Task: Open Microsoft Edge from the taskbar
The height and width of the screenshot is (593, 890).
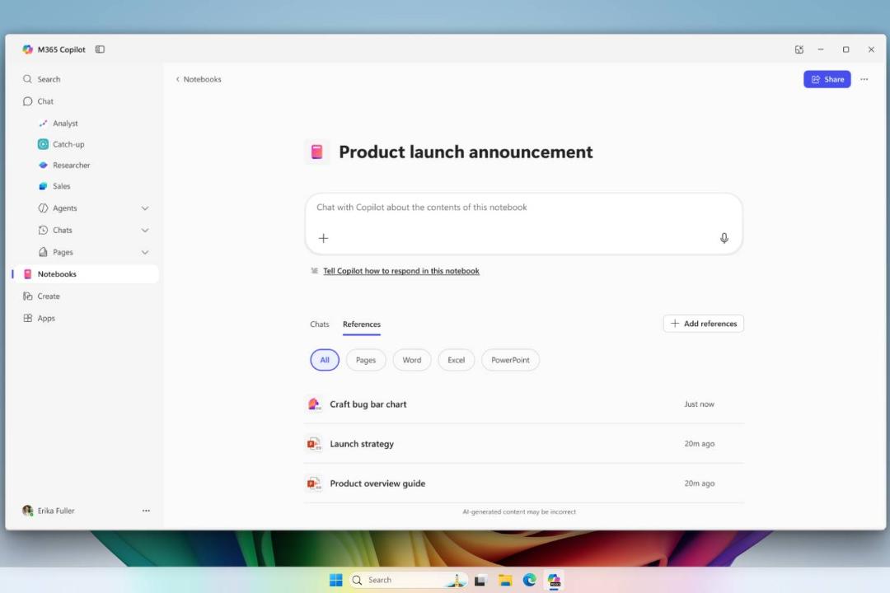Action: coord(530,580)
